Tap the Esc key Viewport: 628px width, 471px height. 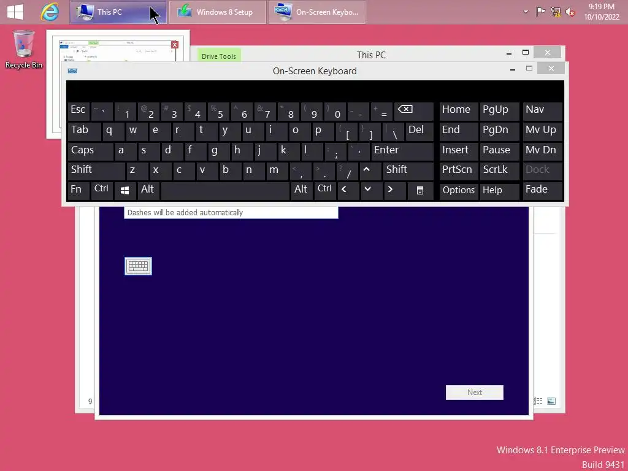click(78, 110)
